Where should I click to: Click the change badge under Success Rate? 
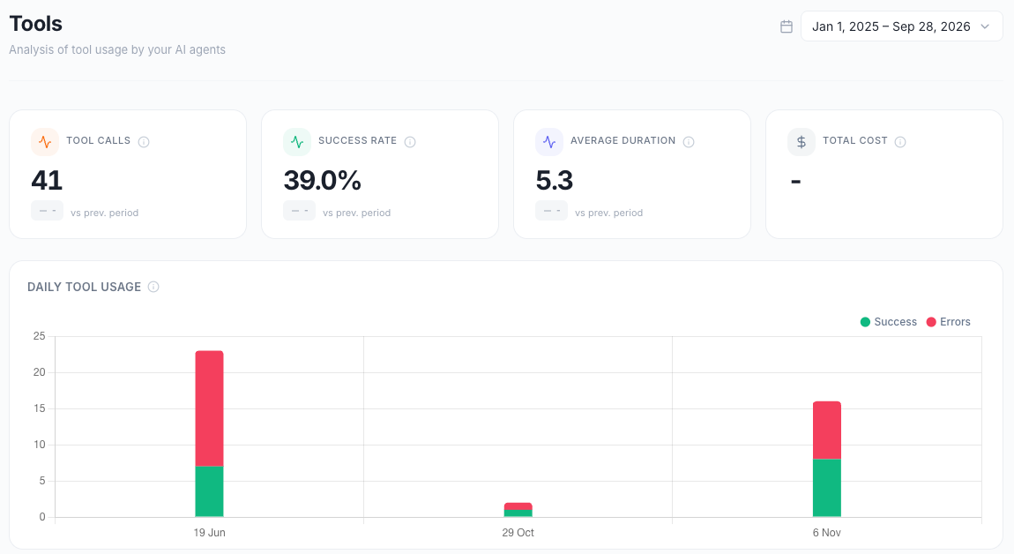click(x=300, y=211)
